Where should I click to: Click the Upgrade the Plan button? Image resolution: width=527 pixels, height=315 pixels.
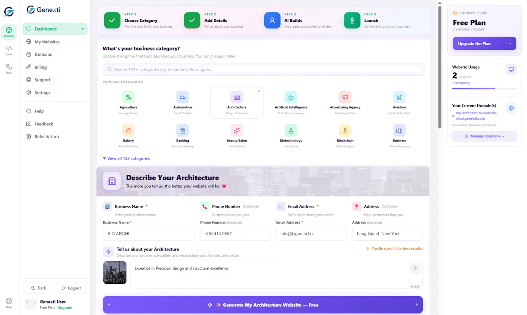pyautogui.click(x=484, y=43)
